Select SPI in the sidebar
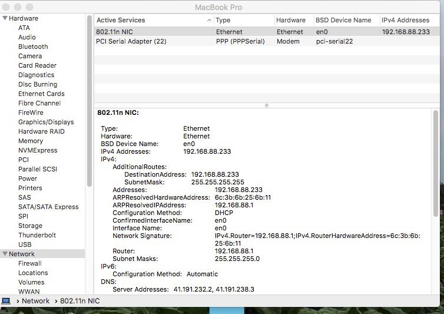This screenshot has height=314, width=444. [23, 216]
